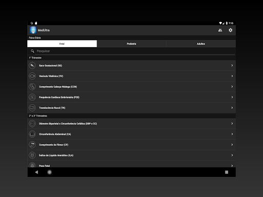
Task: Switch to the Pediatria tab
Action: tap(131, 44)
